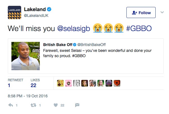Click Lakeland's blue verified badge

(49, 9)
